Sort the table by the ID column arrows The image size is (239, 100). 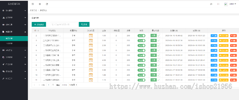38,31
